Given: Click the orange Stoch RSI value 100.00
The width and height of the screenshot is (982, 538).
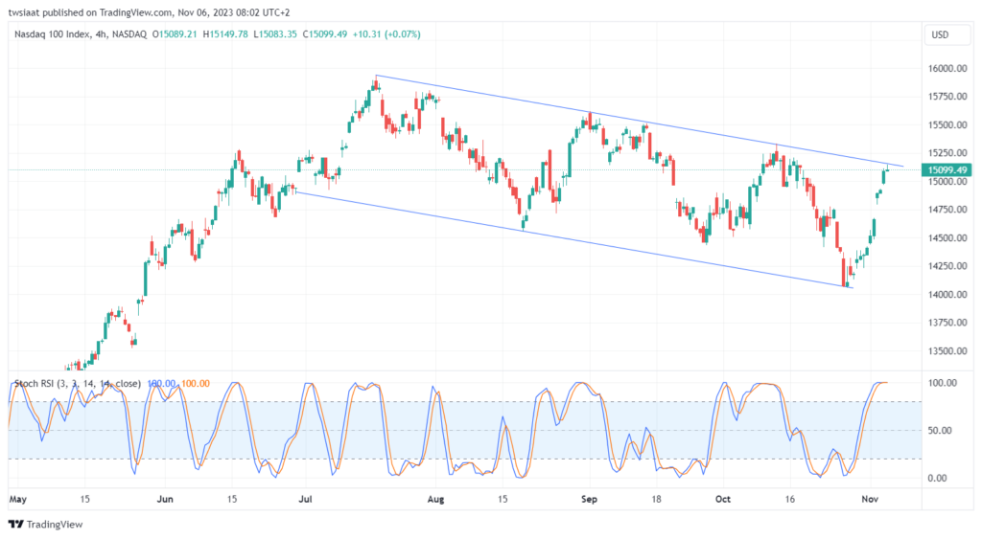Looking at the screenshot, I should [x=196, y=384].
